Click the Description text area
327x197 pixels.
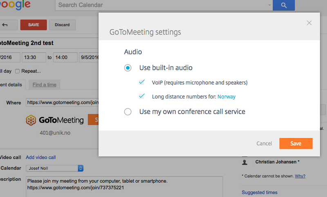[124, 186]
